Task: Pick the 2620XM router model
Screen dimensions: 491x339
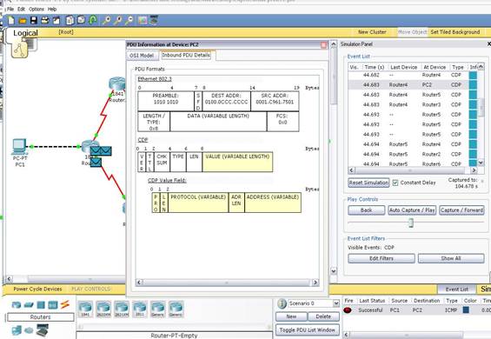Action: pyautogui.click(x=103, y=309)
